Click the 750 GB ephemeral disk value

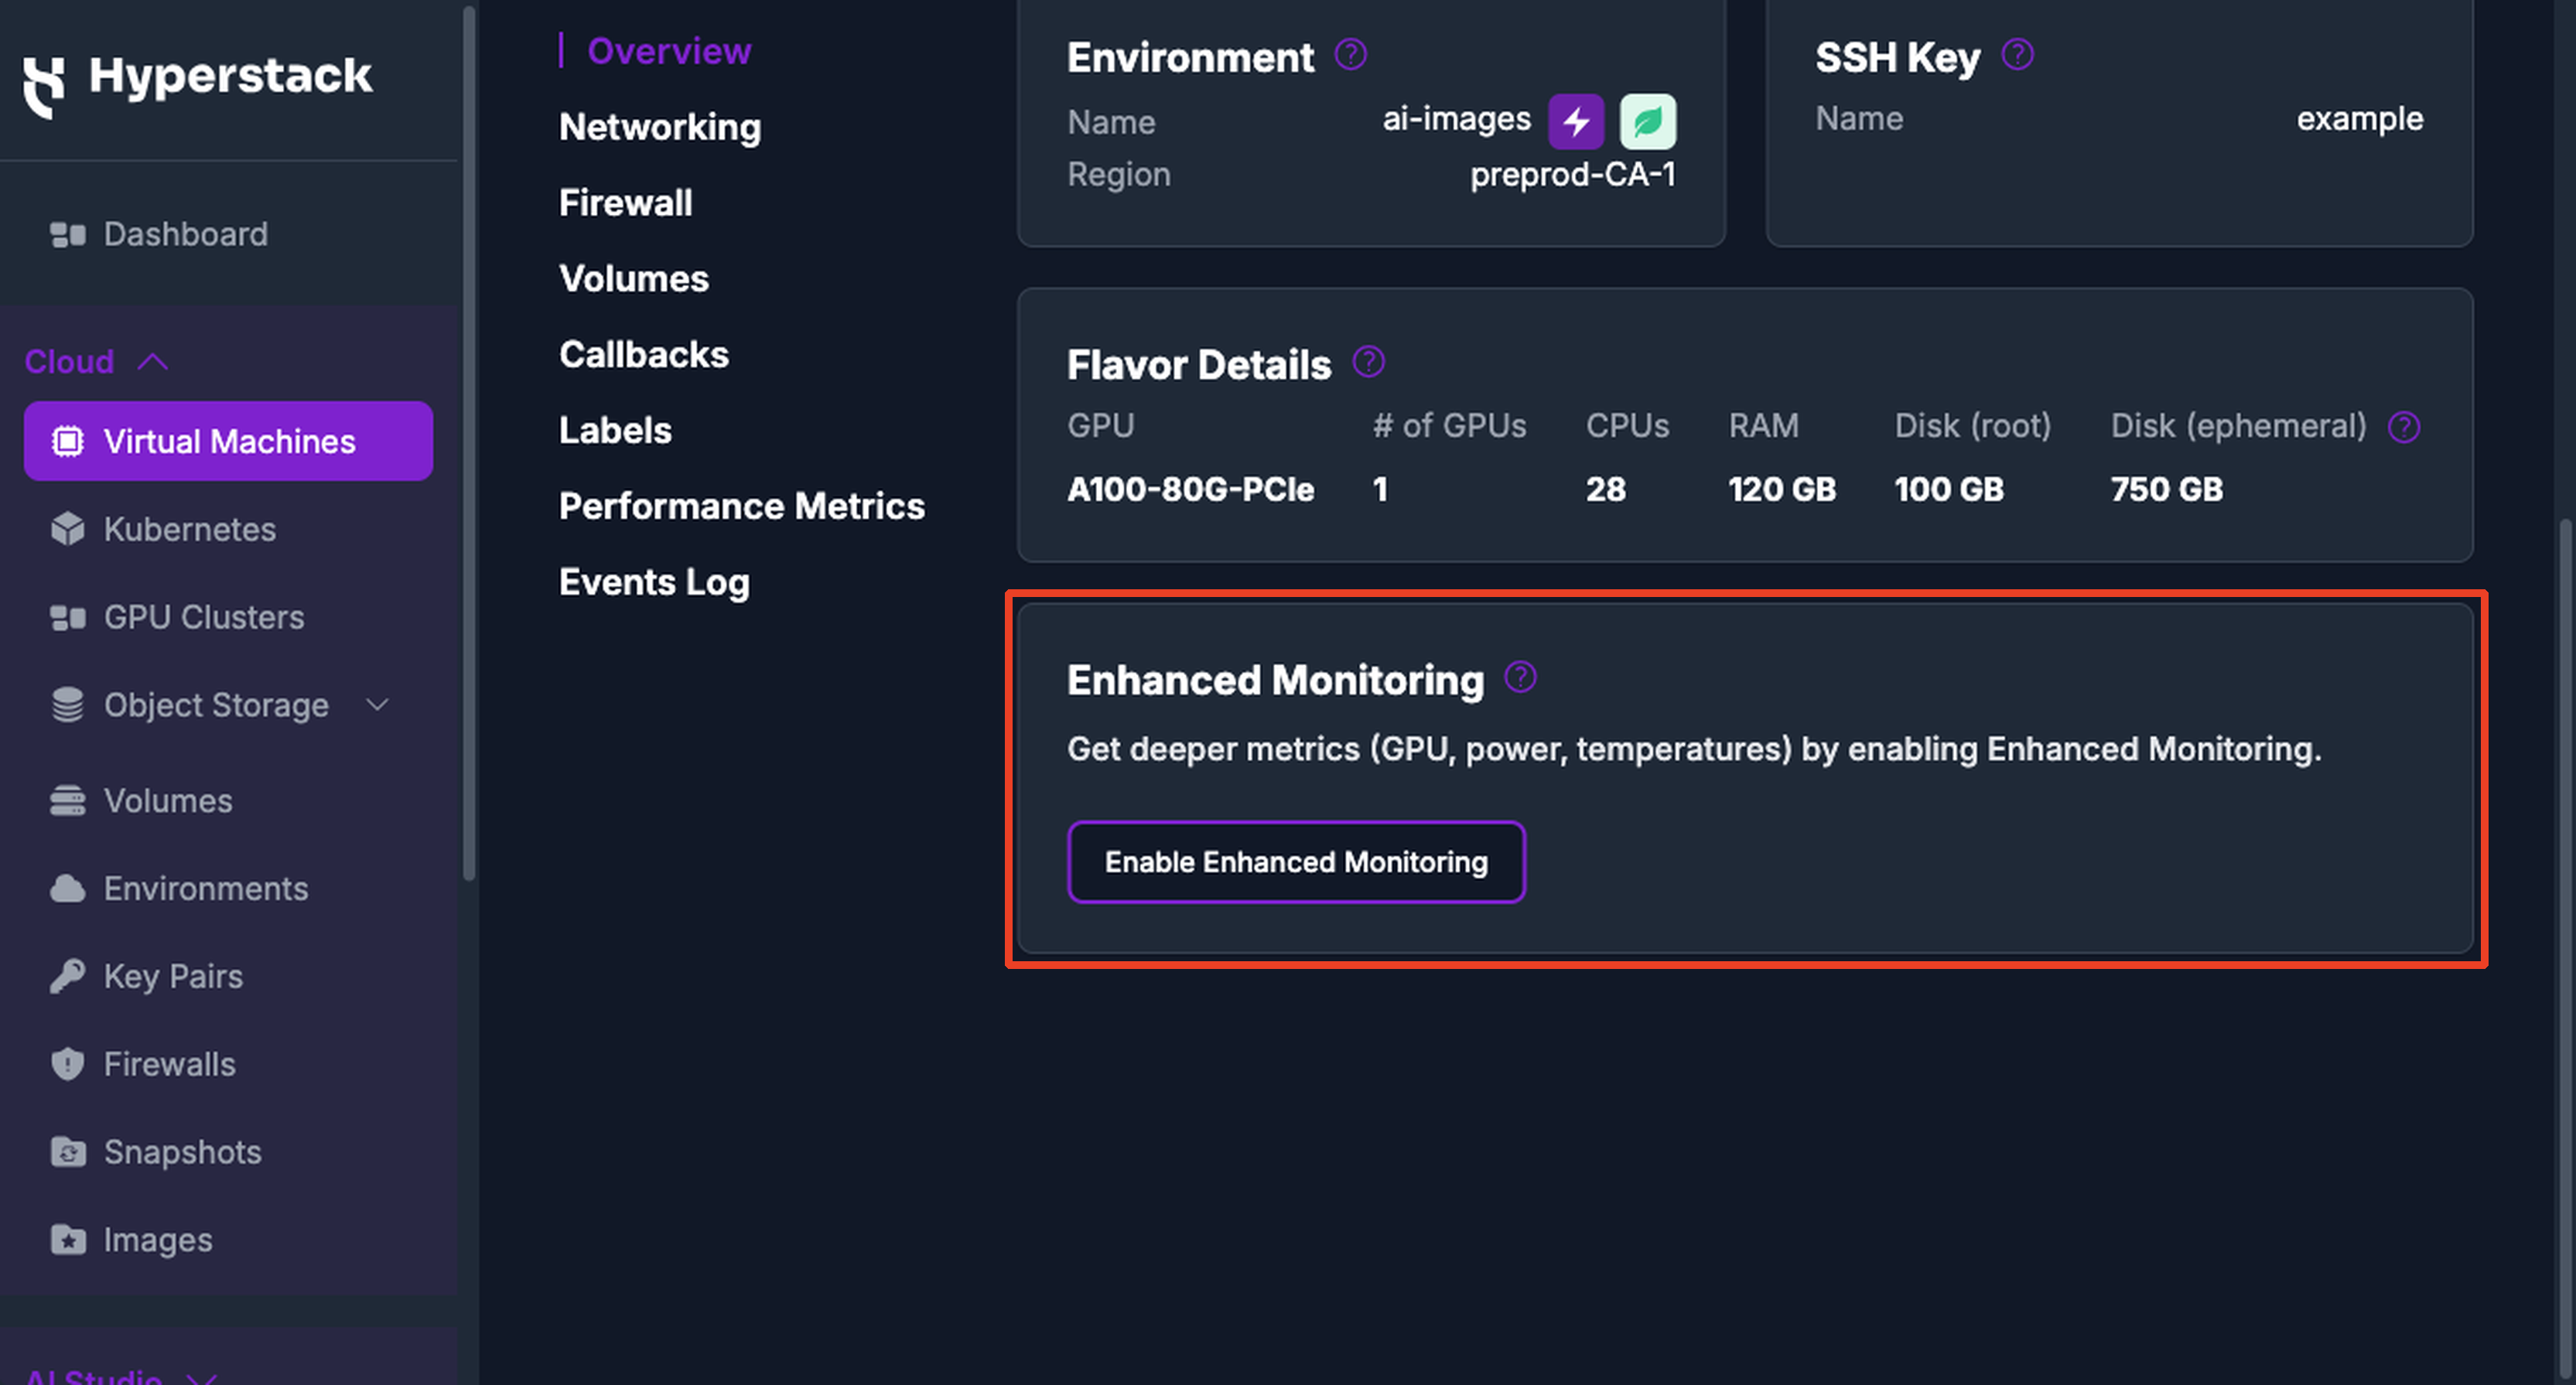click(x=2166, y=489)
